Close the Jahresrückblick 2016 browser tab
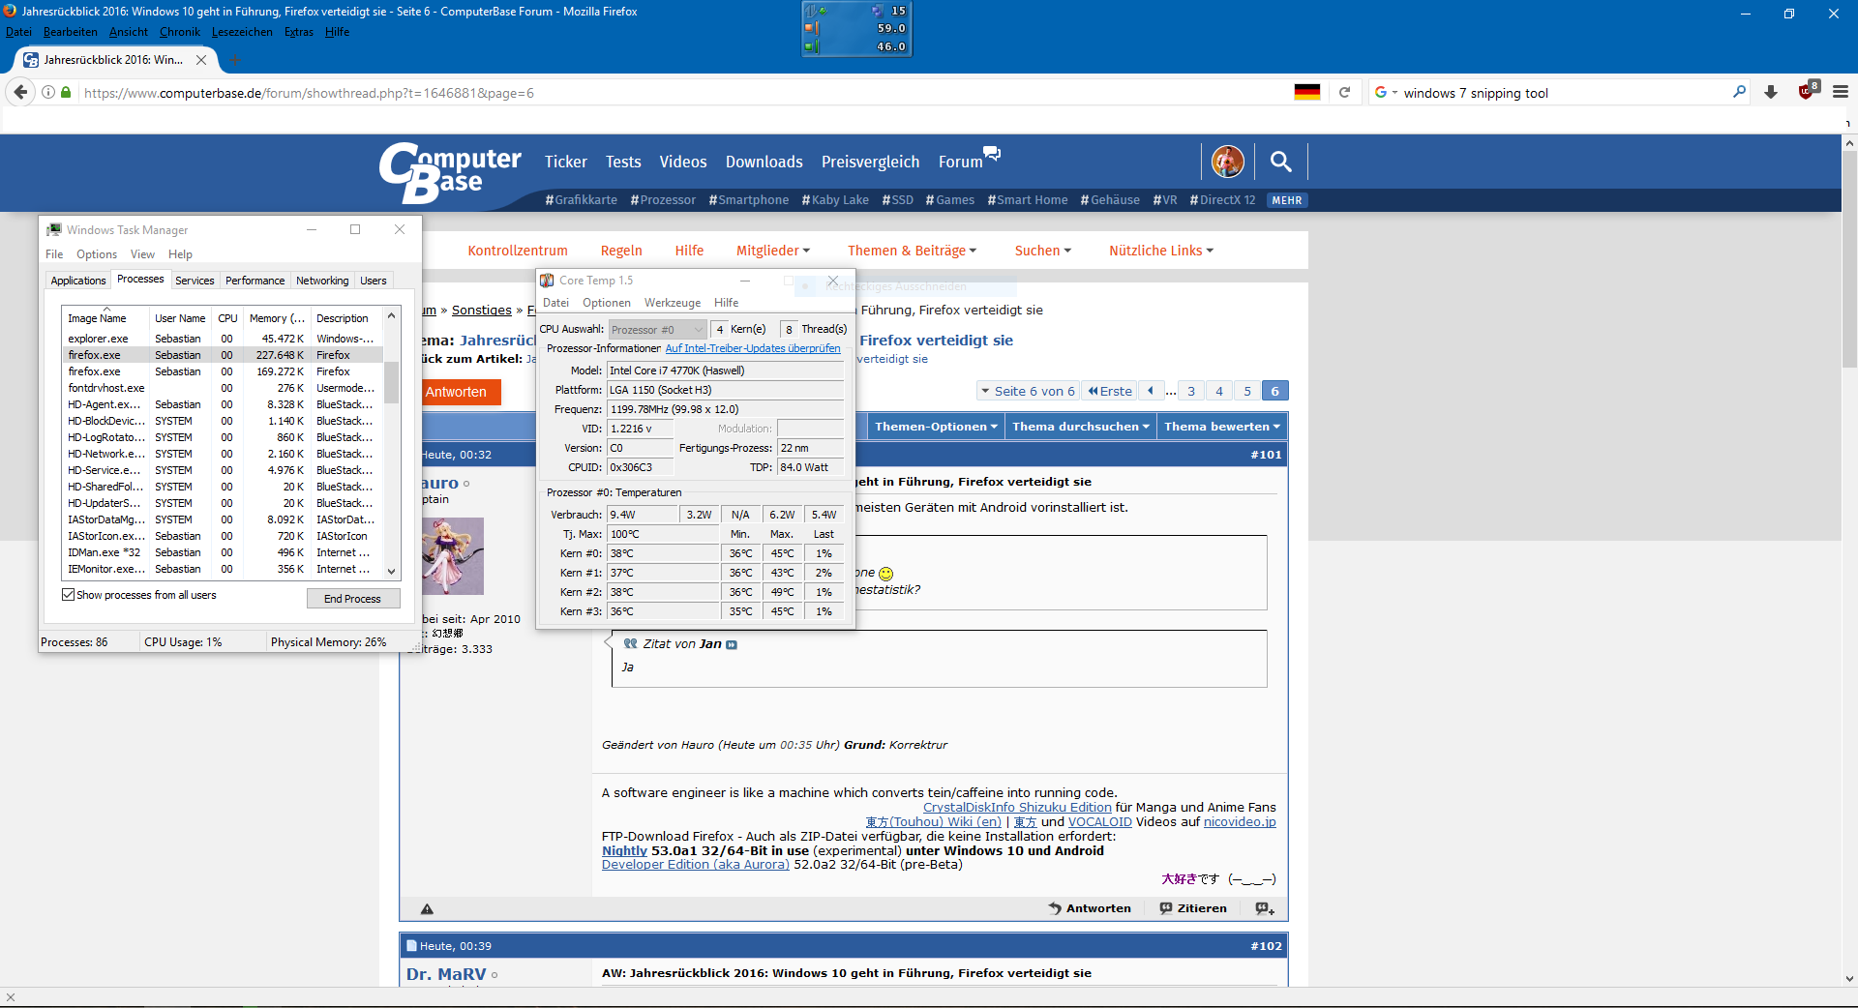The width and height of the screenshot is (1858, 1008). (201, 60)
